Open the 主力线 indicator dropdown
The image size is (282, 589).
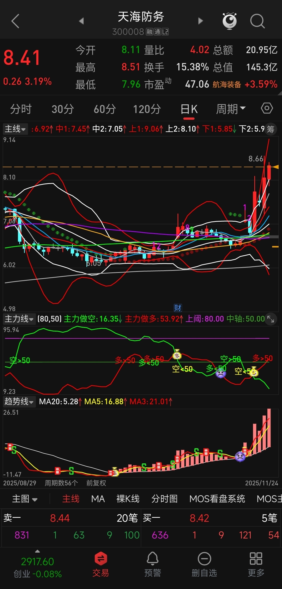(x=19, y=319)
